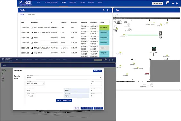Focus the Priority field
Viewport: 181px width, 121px height.
[96, 83]
